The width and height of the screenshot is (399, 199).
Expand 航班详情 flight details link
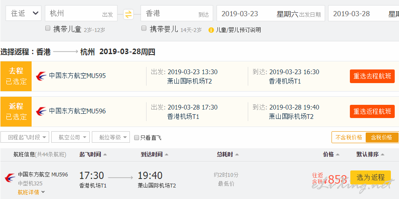point(31,192)
